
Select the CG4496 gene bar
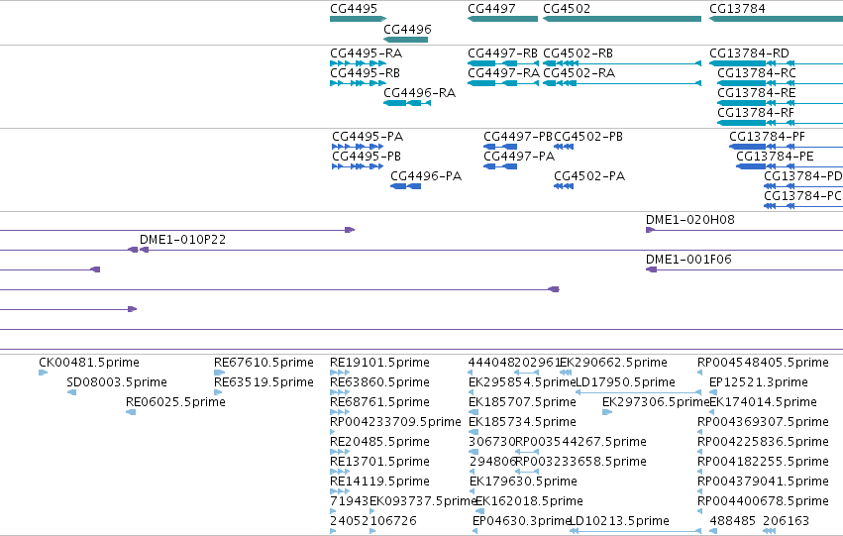pyautogui.click(x=406, y=40)
